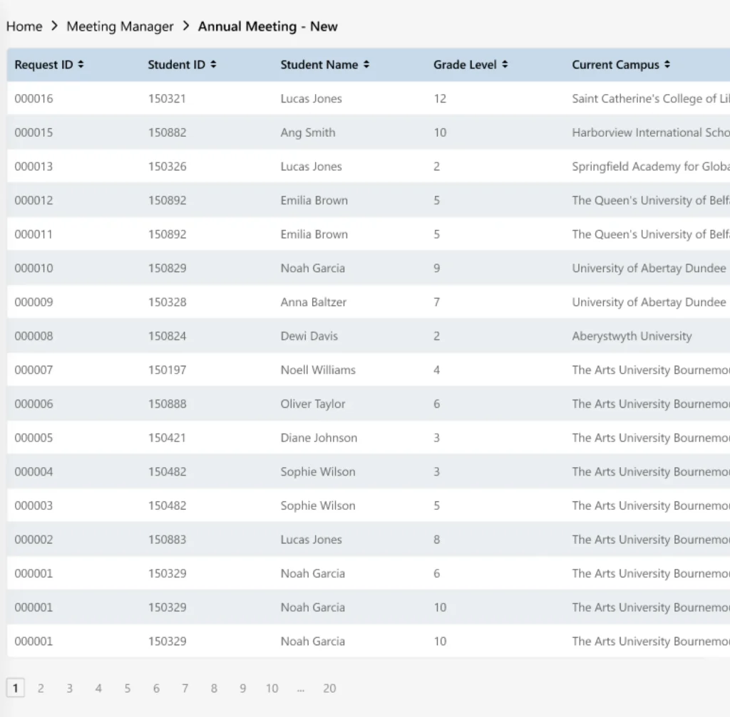730x717 pixels.
Task: Select request 000016 cell
Action: point(34,98)
